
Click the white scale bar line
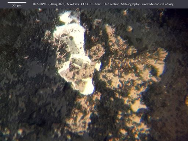click(x=17, y=3)
